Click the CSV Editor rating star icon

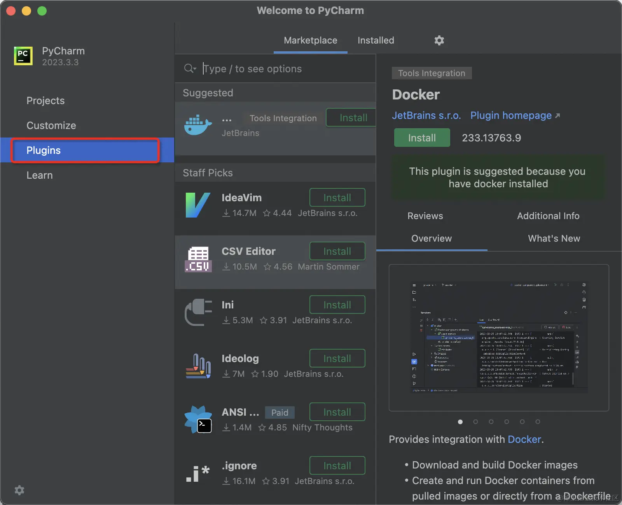[267, 267]
